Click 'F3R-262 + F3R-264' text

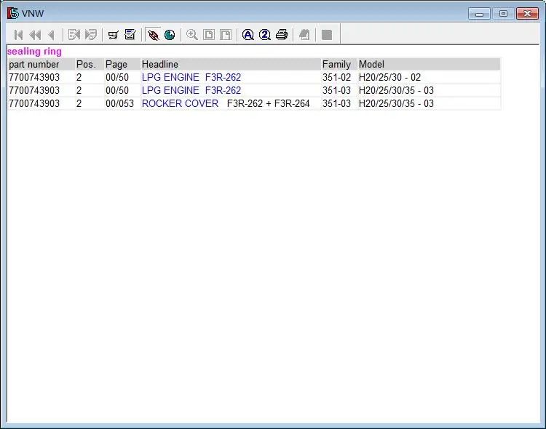268,104
